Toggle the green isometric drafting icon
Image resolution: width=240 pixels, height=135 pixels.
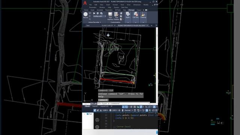(138, 107)
